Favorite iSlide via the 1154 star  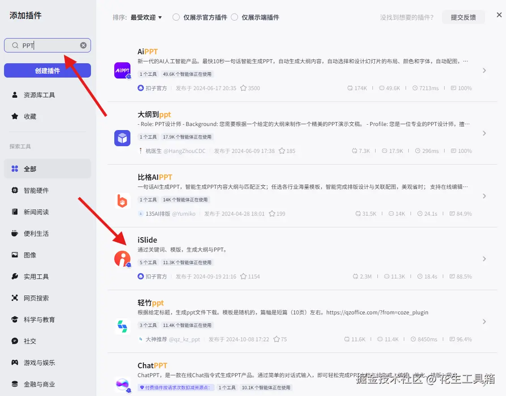[243, 277]
